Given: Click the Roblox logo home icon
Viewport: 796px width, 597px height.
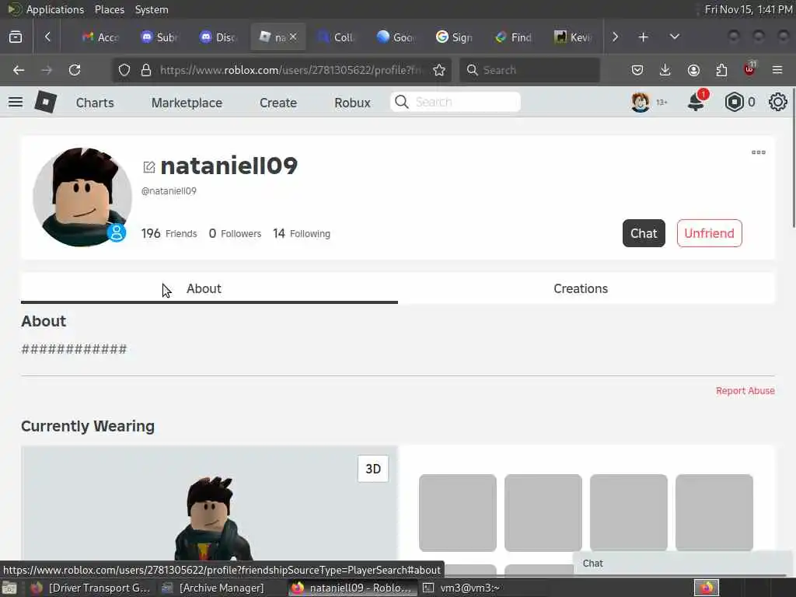Looking at the screenshot, I should pyautogui.click(x=46, y=102).
